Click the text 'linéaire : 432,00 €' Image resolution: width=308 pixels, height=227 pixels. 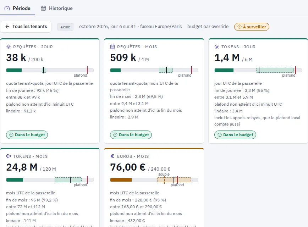pyautogui.click(x=127, y=221)
